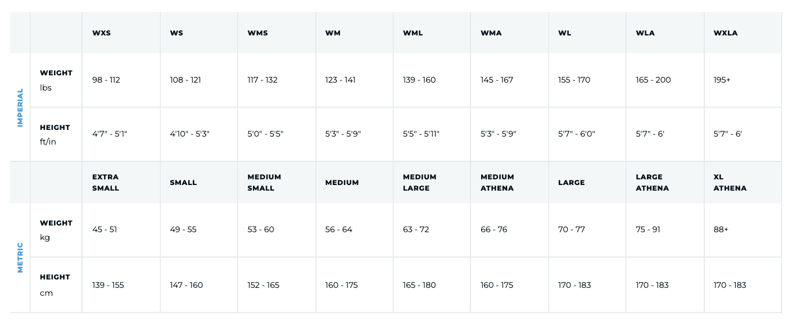
Task: Click the 139 - 160 lbs weight cell
Action: [x=419, y=80]
